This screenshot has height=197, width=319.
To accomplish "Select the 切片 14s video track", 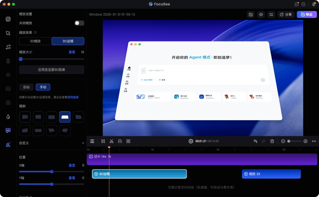I will pyautogui.click(x=202, y=159).
